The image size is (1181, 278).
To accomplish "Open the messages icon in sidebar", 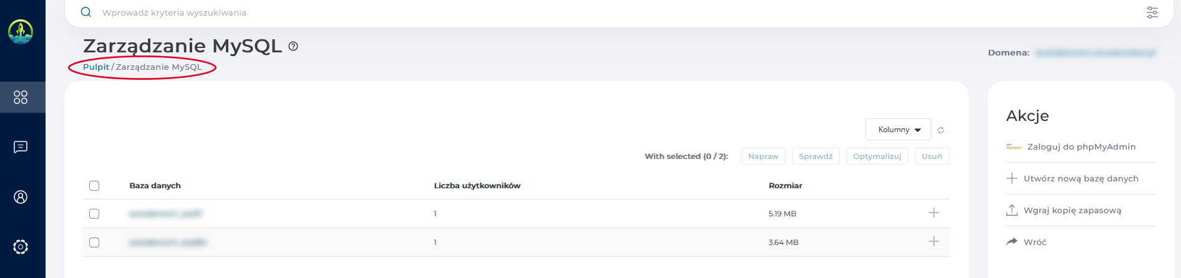I will click(x=21, y=147).
